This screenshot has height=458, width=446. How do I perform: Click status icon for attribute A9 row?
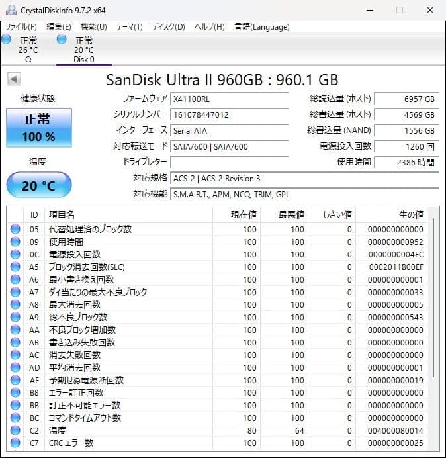click(x=15, y=317)
